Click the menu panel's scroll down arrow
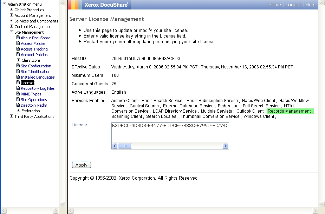 (x=63, y=204)
